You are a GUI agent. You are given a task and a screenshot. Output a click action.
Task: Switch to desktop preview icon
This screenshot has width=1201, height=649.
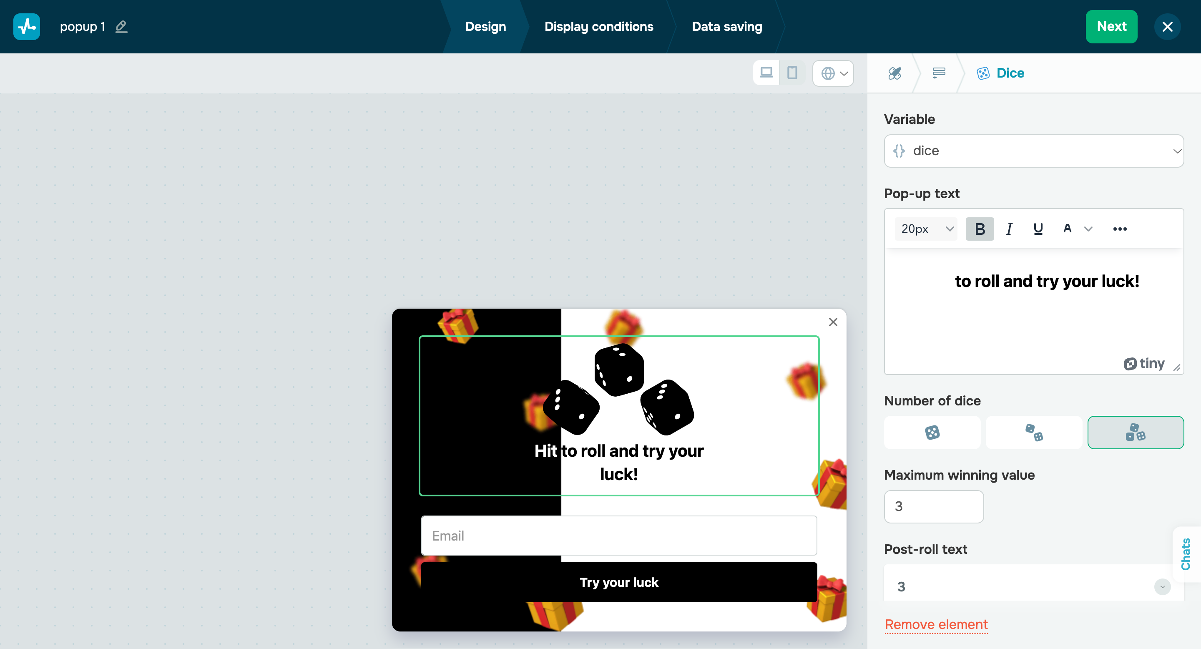766,73
